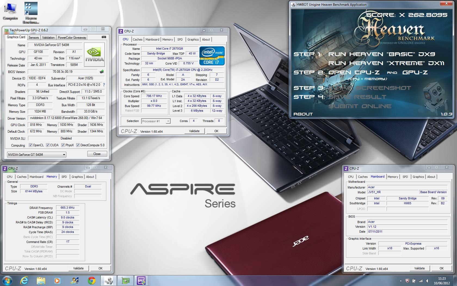The height and width of the screenshot is (286, 457).
Task: Open Graphics tab in mainboard CPU-Z window
Action: coord(418,177)
